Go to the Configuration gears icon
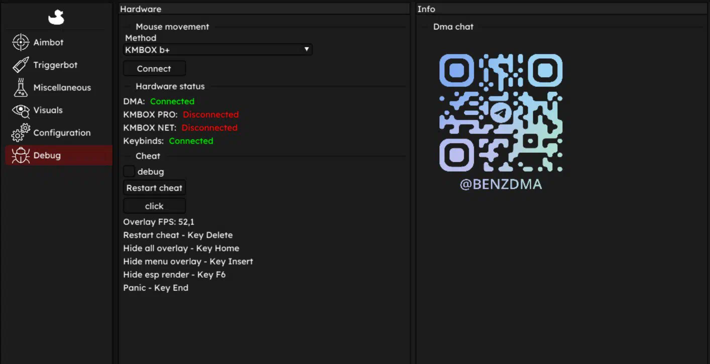 21,133
